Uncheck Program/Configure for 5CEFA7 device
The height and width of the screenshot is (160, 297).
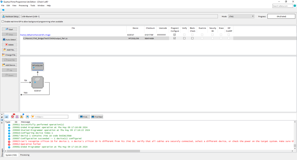[175, 35]
